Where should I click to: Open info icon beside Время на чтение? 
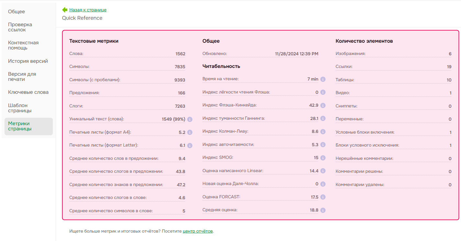pyautogui.click(x=323, y=79)
